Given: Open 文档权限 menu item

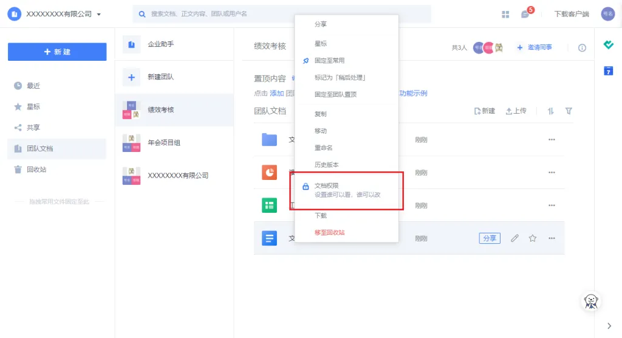Looking at the screenshot, I should tap(346, 190).
